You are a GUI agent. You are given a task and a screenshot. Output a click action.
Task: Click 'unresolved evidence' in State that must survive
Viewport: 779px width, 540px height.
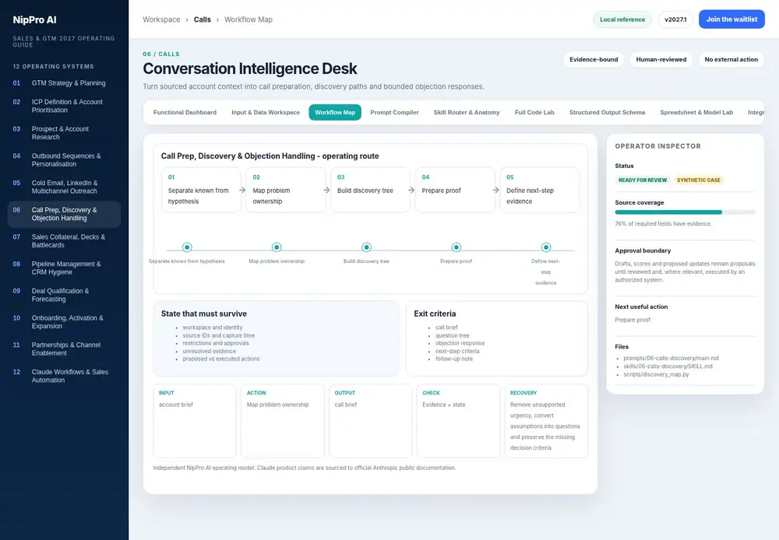point(209,351)
